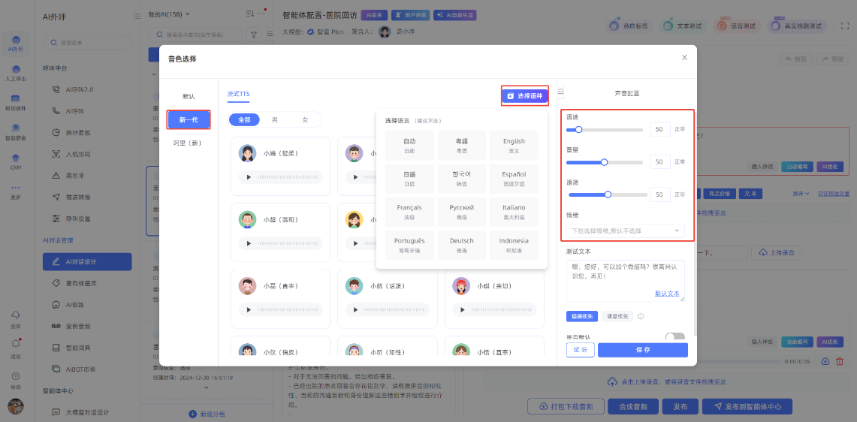Click the 小超（温和） avatar icon
Image resolution: width=857 pixels, height=422 pixels.
(247, 219)
